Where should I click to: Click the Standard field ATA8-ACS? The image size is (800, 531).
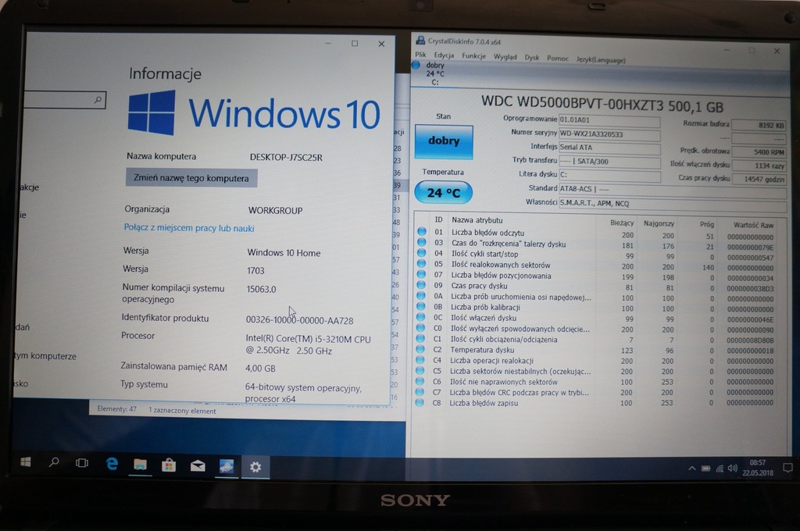click(x=673, y=190)
